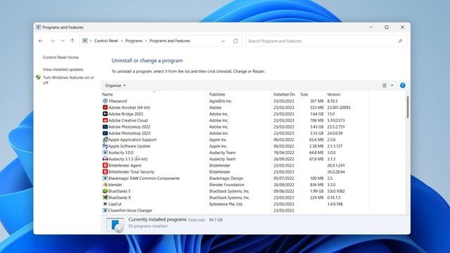Image resolution: width=450 pixels, height=253 pixels.
Task: Click the Adobe Acrobat (64-bit) icon
Action: click(105, 108)
